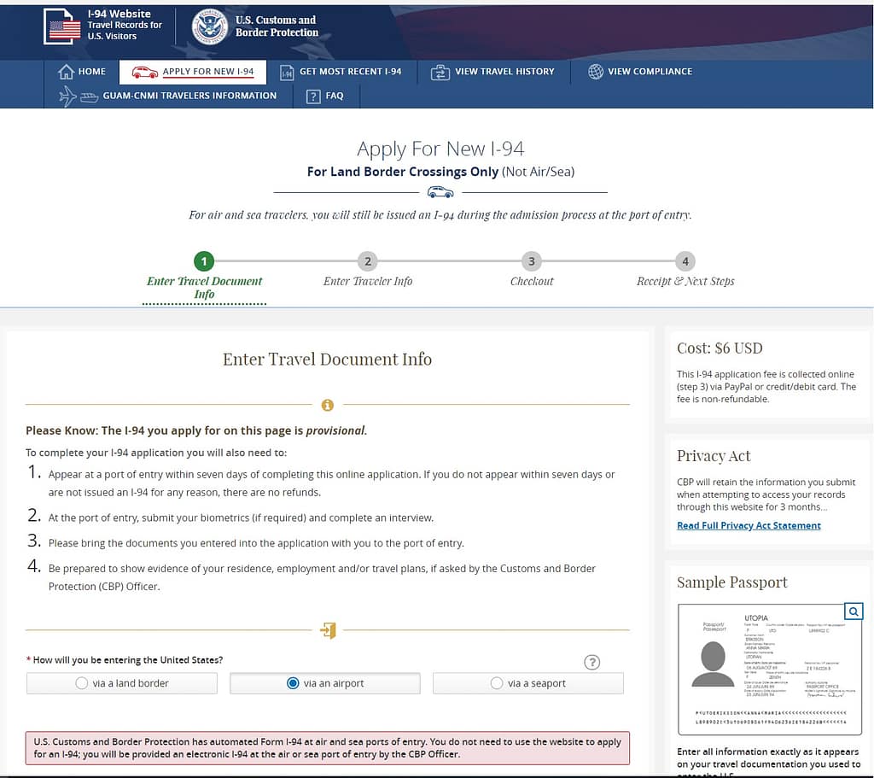This screenshot has height=778, width=874.
Task: Go to View Travel History tab
Action: [x=492, y=72]
